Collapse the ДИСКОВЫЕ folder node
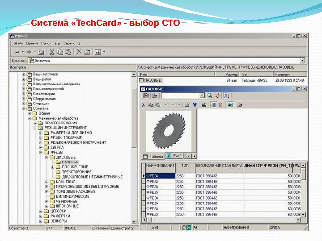 (47, 158)
